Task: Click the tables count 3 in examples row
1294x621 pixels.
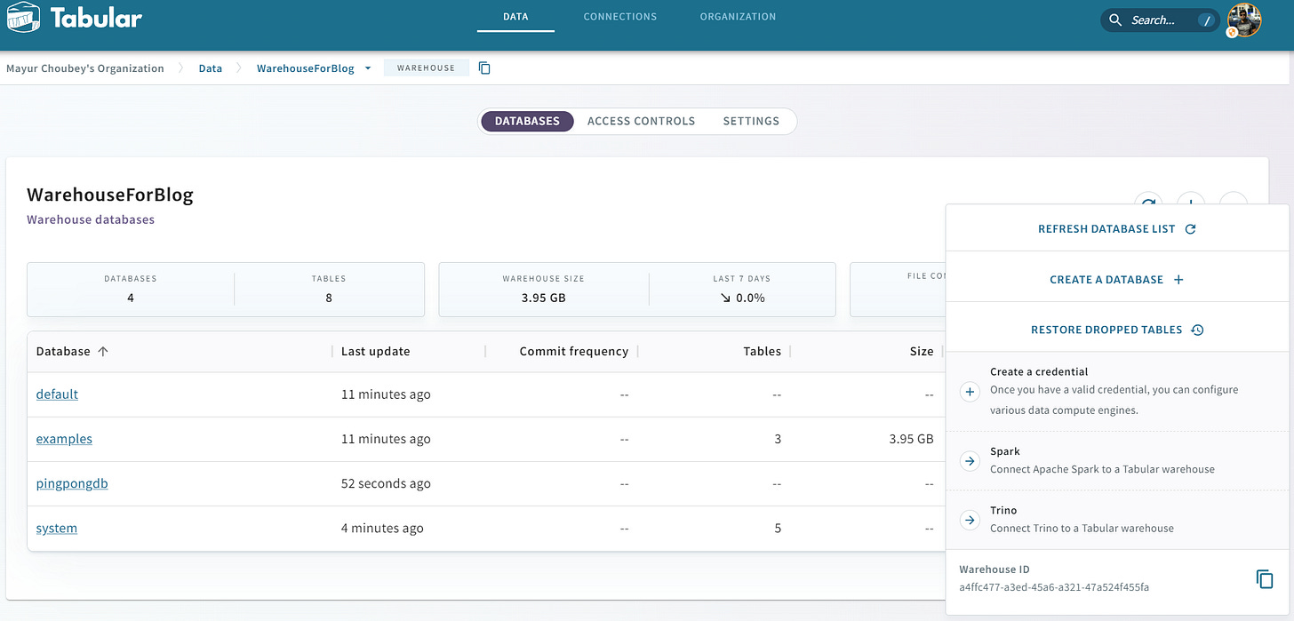Action: click(x=778, y=439)
